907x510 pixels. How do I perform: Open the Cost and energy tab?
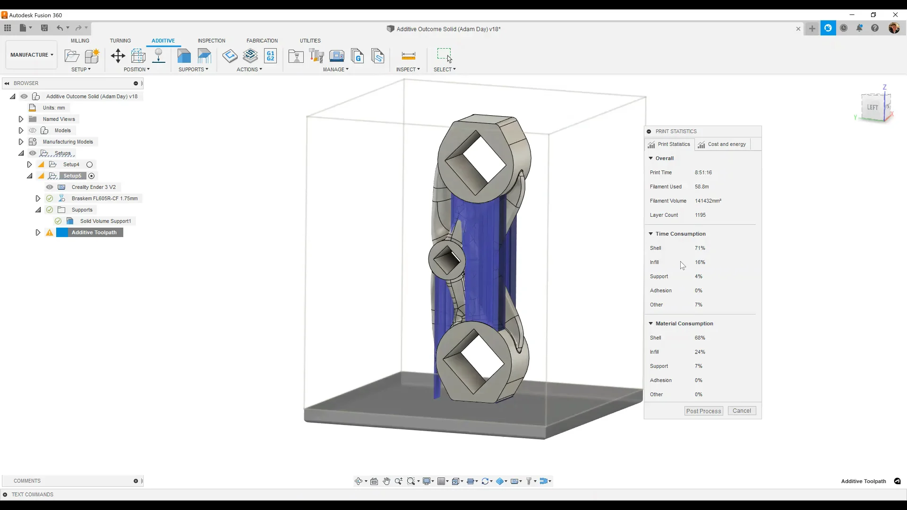coord(722,144)
